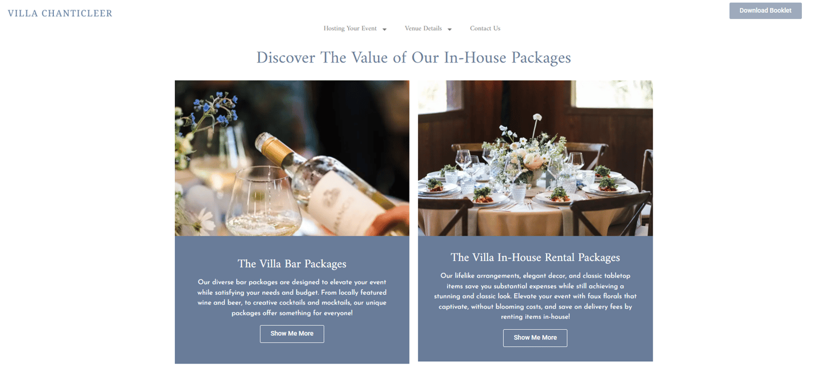The width and height of the screenshot is (826, 382).
Task: Click Show Me More under Bar Packages
Action: point(292,334)
